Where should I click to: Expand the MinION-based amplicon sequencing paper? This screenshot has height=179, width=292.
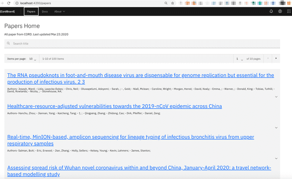(276, 159)
